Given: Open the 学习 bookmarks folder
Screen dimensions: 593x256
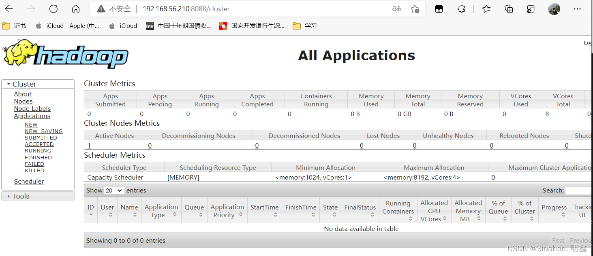Looking at the screenshot, I should (305, 26).
